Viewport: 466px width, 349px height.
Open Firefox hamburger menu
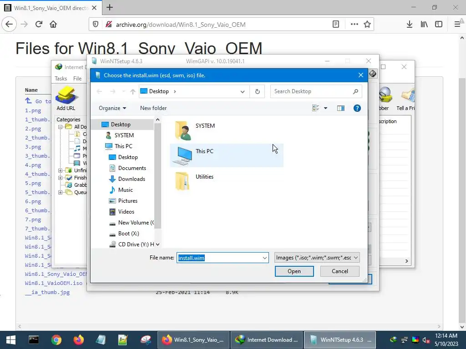[x=457, y=25]
